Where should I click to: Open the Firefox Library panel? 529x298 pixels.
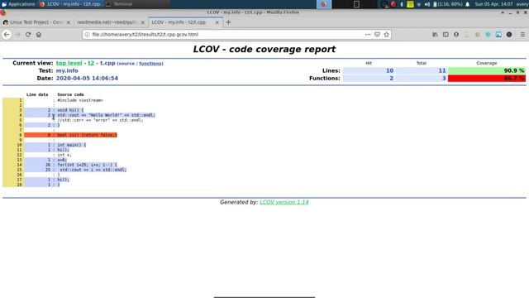[436, 35]
